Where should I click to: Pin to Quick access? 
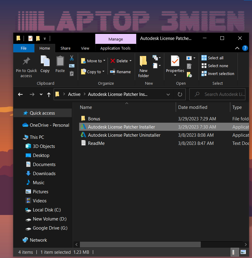point(26,67)
